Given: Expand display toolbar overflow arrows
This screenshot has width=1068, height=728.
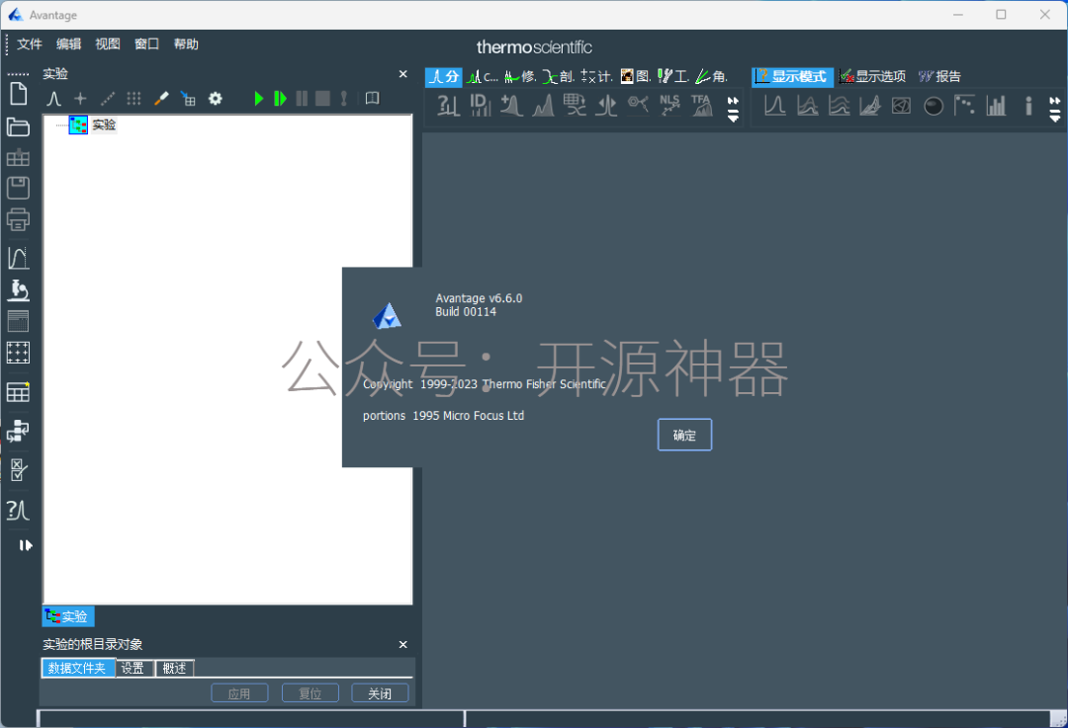Looking at the screenshot, I should [1055, 109].
